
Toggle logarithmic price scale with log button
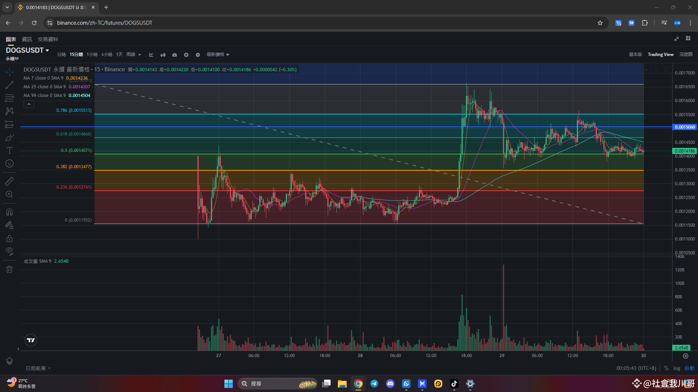point(677,368)
